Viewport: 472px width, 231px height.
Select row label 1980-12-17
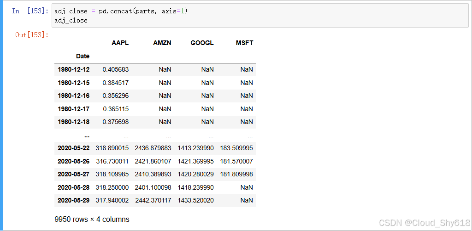pyautogui.click(x=73, y=109)
